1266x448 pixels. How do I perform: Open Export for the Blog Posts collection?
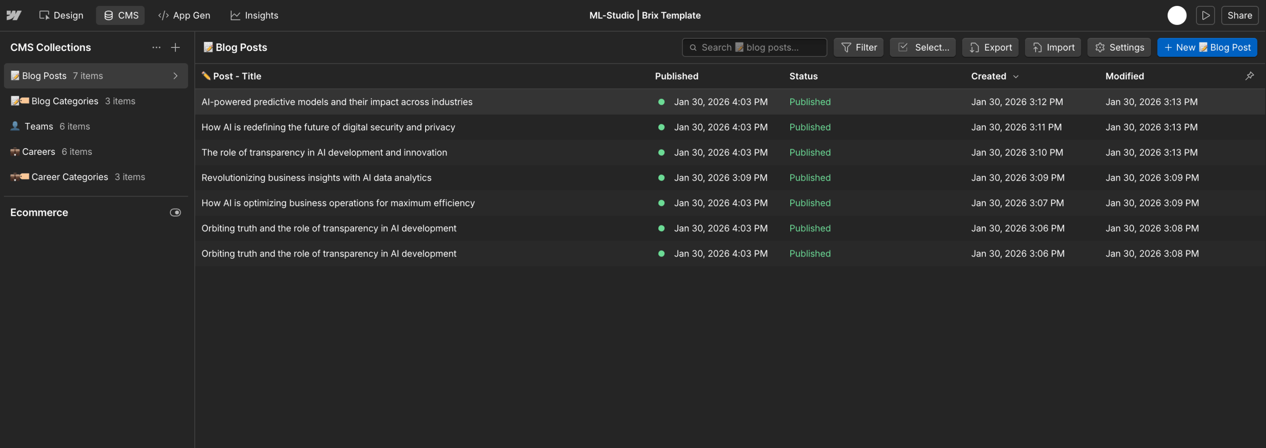tap(990, 47)
